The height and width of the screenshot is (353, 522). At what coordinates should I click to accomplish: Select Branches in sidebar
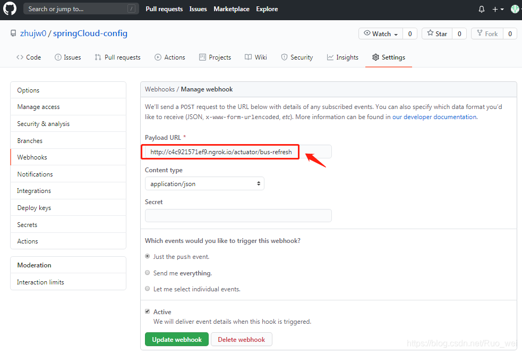(x=69, y=141)
